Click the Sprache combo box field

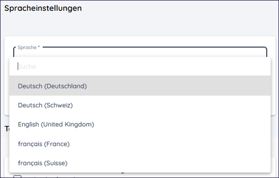[x=140, y=52]
